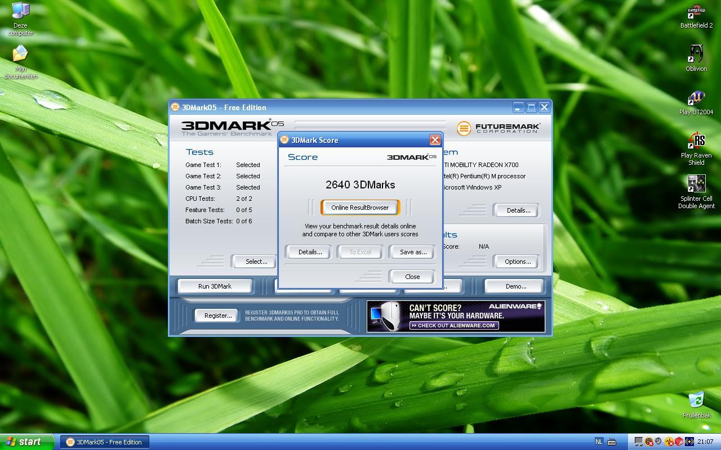The width and height of the screenshot is (721, 450).
Task: Open the Alienware advertisement banner
Action: click(456, 316)
